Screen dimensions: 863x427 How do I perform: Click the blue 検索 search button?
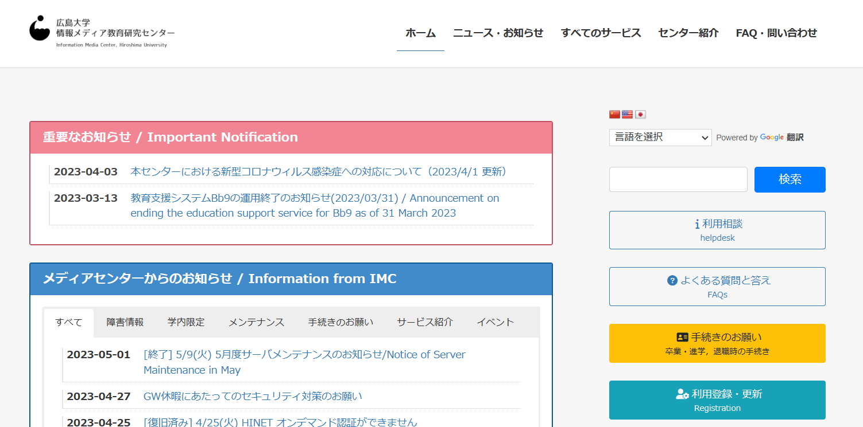pyautogui.click(x=790, y=179)
